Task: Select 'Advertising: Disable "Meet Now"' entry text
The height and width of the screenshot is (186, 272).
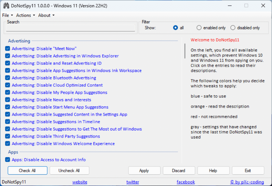Action: (x=44, y=49)
